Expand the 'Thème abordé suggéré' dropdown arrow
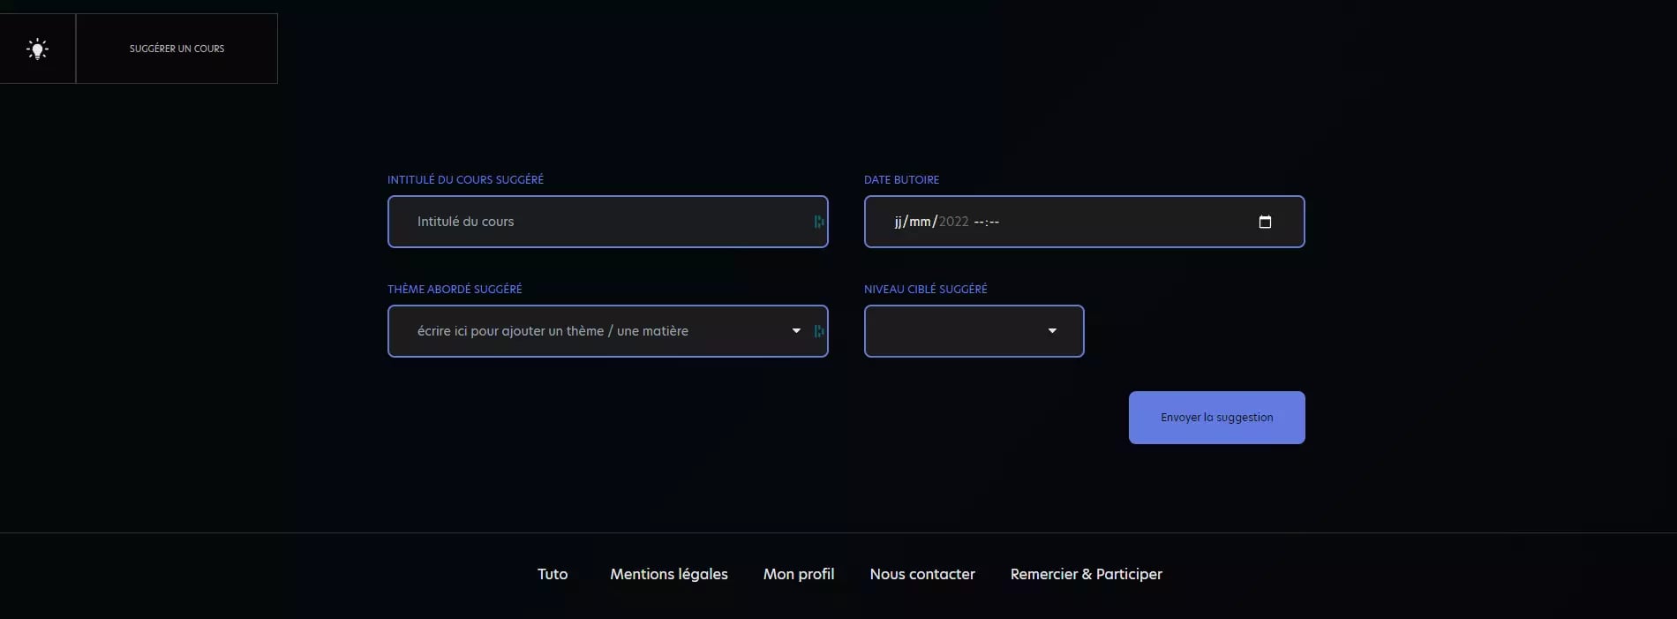1677x619 pixels. 796,331
